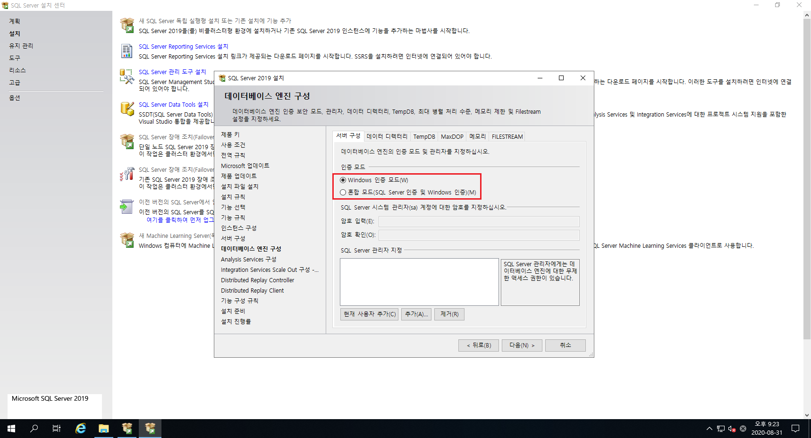Open File Explorer from the taskbar

[x=104, y=429]
